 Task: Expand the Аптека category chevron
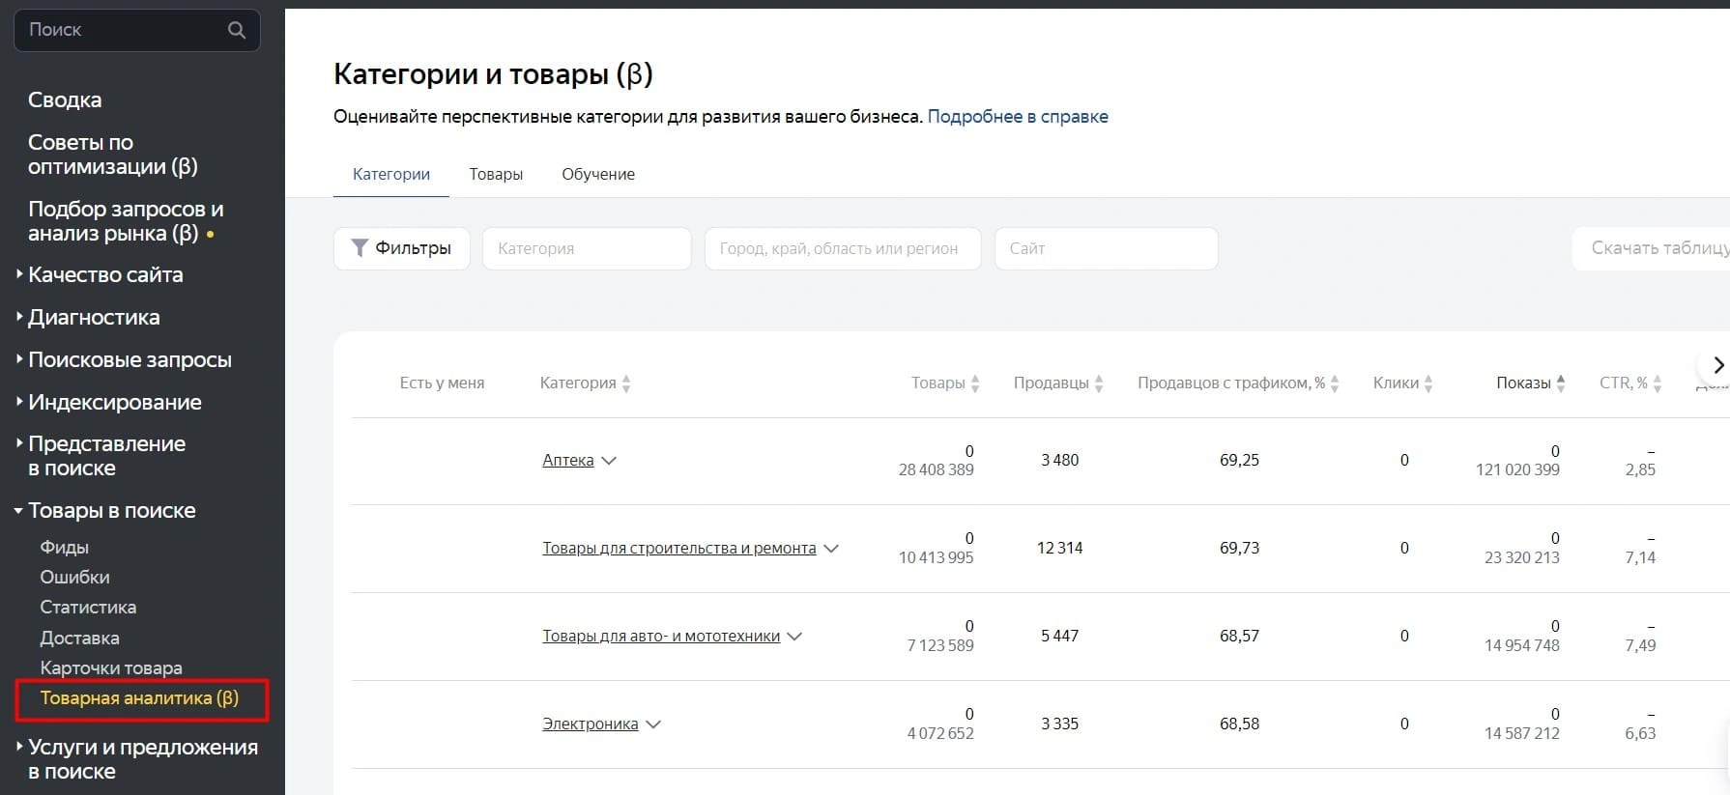(609, 461)
